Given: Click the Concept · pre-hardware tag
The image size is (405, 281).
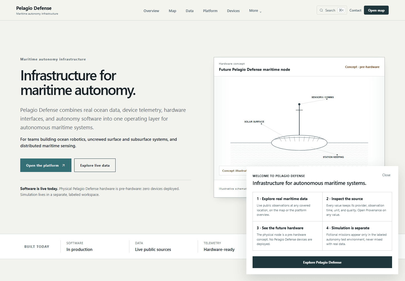Looking at the screenshot, I should (x=362, y=67).
